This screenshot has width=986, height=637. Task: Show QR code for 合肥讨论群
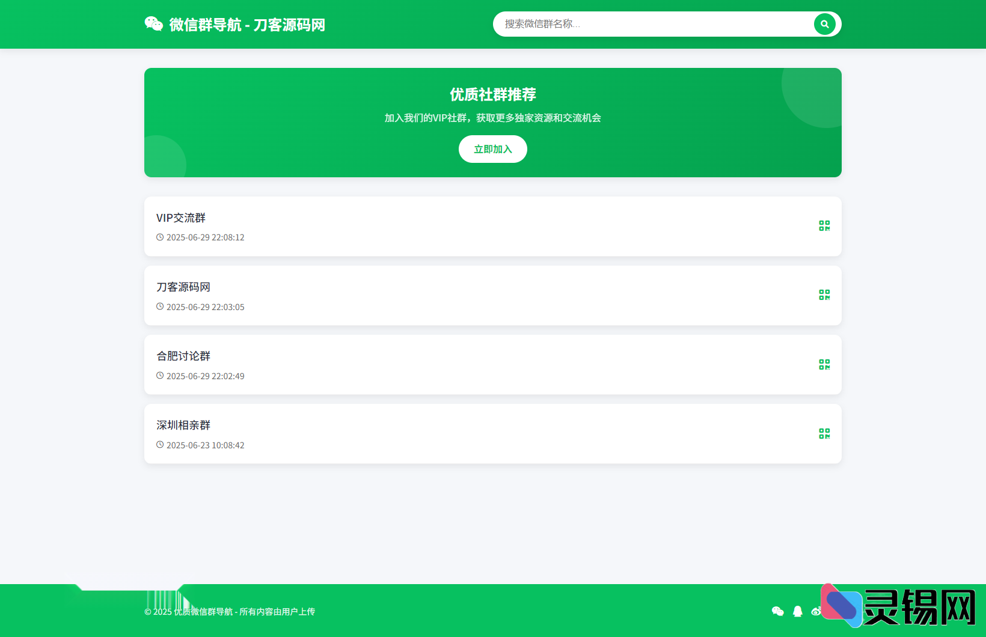pyautogui.click(x=824, y=364)
